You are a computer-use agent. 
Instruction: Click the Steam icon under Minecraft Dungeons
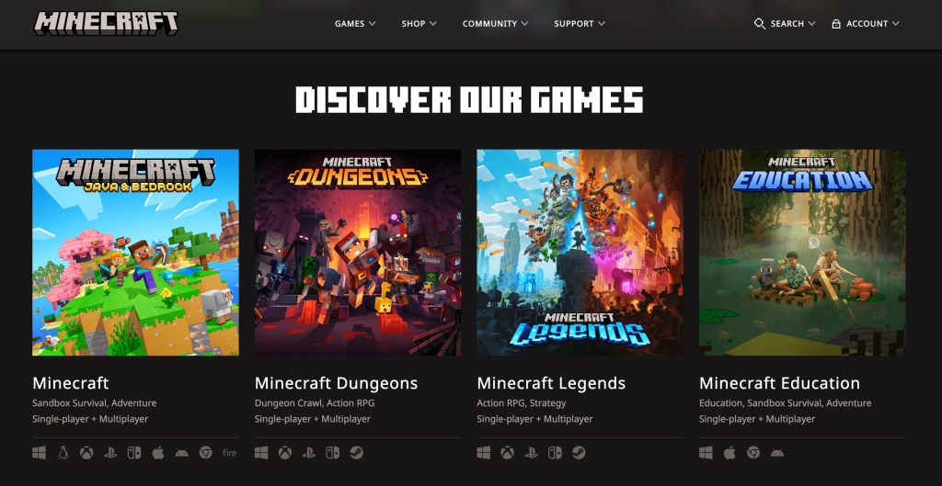tap(356, 453)
